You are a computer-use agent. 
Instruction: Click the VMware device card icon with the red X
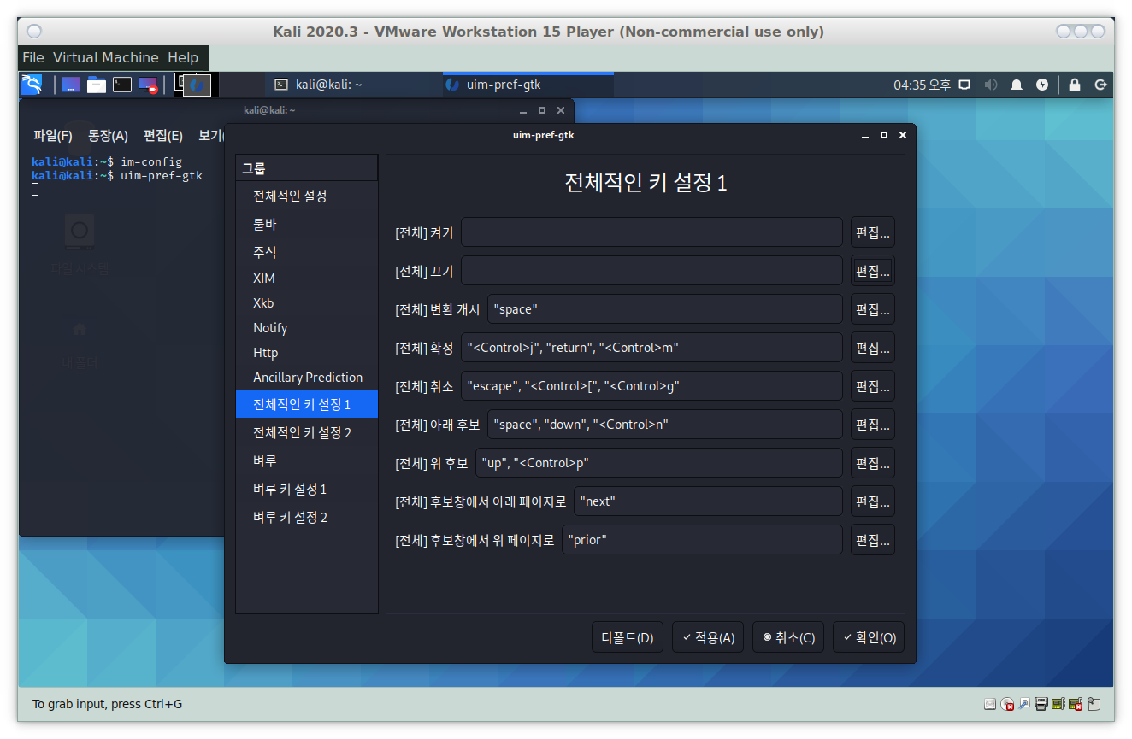pos(1076,705)
